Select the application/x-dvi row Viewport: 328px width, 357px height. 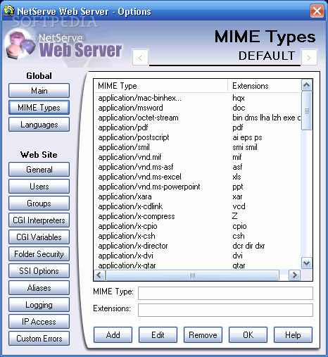point(197,256)
